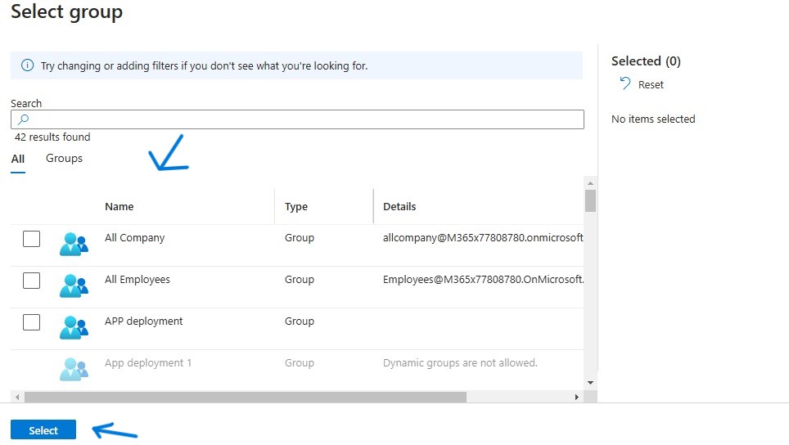Image resolution: width=789 pixels, height=445 pixels.
Task: Click the scroll right arrow of list
Action: pos(576,397)
